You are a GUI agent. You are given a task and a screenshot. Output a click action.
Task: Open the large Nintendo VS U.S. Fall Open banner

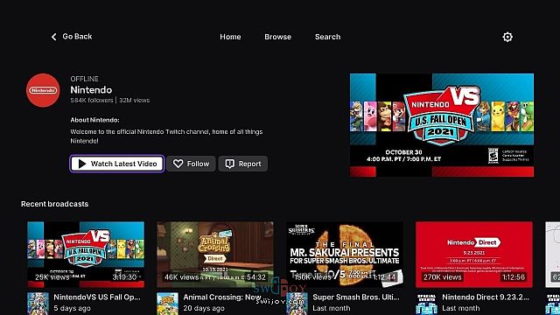pos(442,125)
